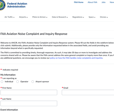Visit the Jobs link in header

[103, 2]
